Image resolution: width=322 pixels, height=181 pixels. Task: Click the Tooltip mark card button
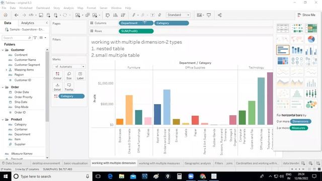[69, 87]
